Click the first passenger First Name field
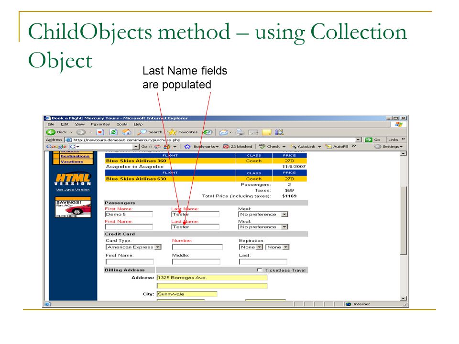Image resolution: width=459 pixels, height=344 pixels. point(129,215)
